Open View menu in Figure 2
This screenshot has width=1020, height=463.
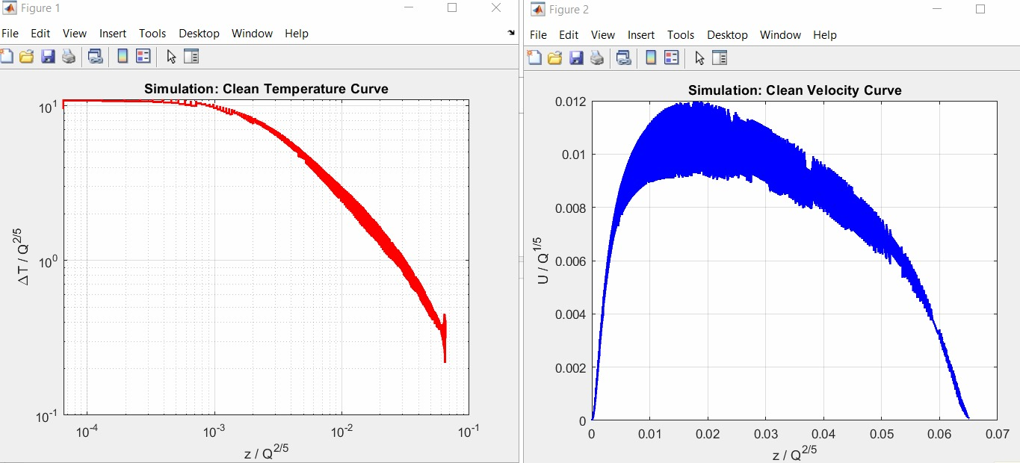click(603, 35)
